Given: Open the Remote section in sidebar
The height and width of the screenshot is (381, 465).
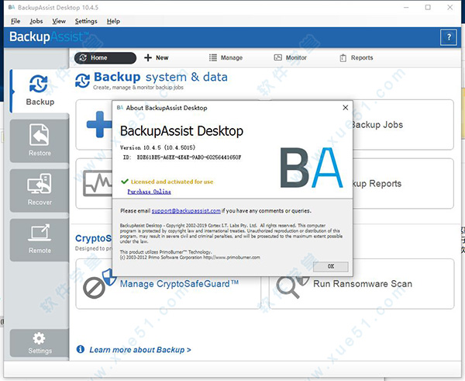Looking at the screenshot, I should [x=40, y=240].
